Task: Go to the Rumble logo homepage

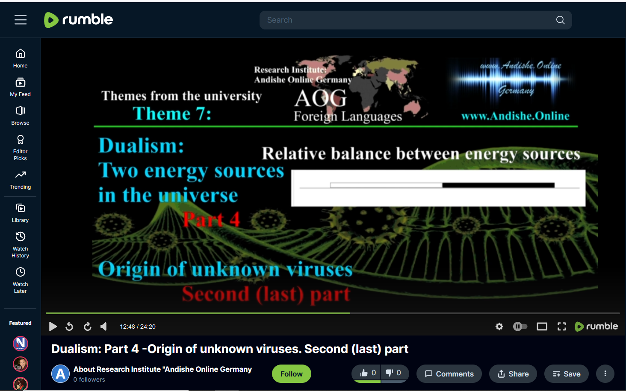Action: [x=79, y=20]
